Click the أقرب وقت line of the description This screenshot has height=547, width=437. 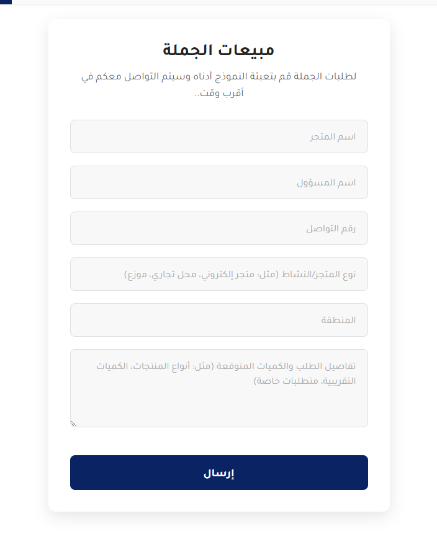tap(219, 93)
